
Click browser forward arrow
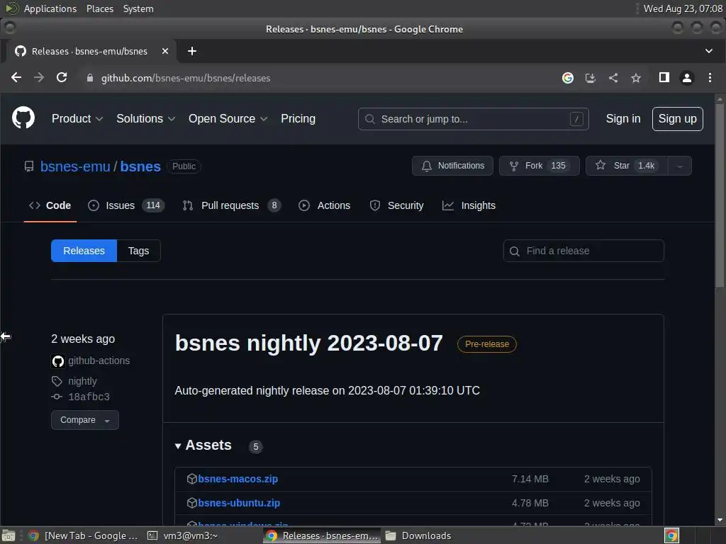click(39, 78)
